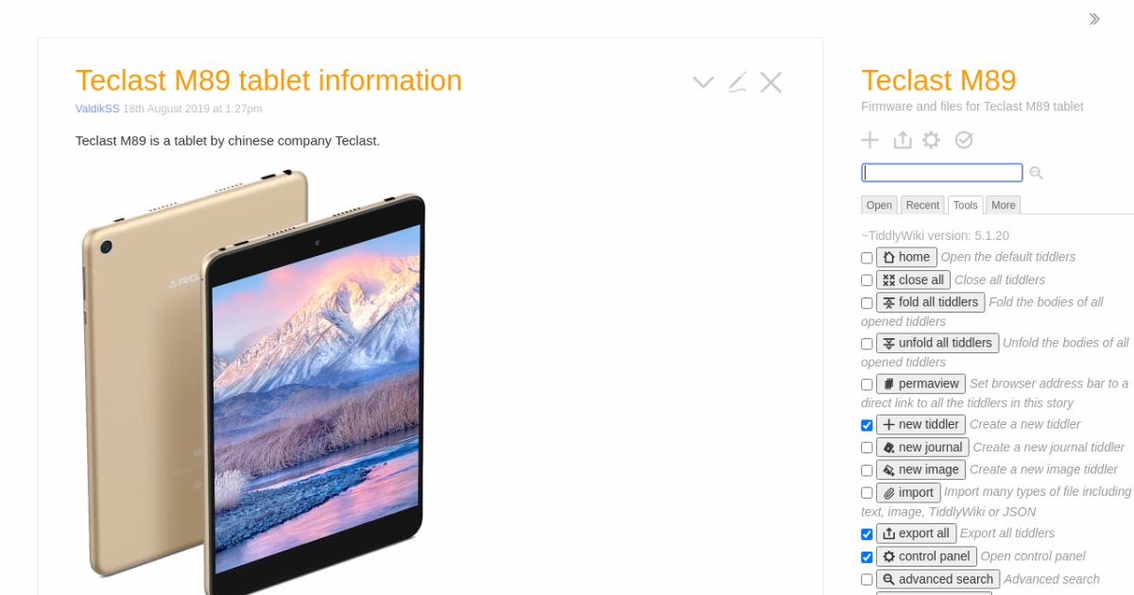1134x595 pixels.
Task: Click the save wiki checkmark icon
Action: (x=964, y=140)
